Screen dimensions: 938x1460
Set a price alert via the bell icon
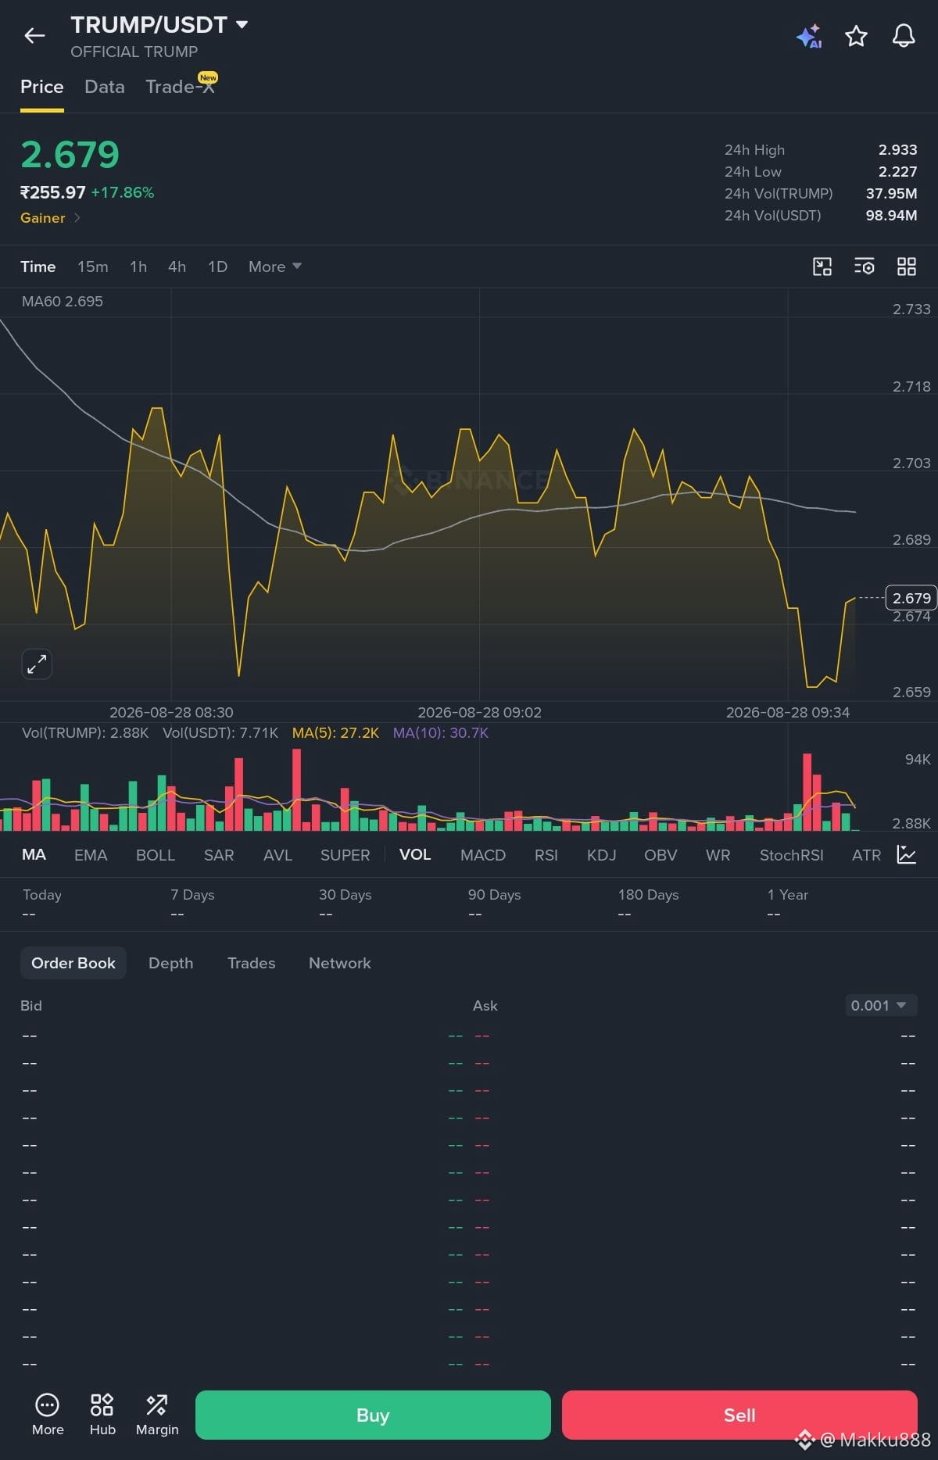(x=904, y=36)
